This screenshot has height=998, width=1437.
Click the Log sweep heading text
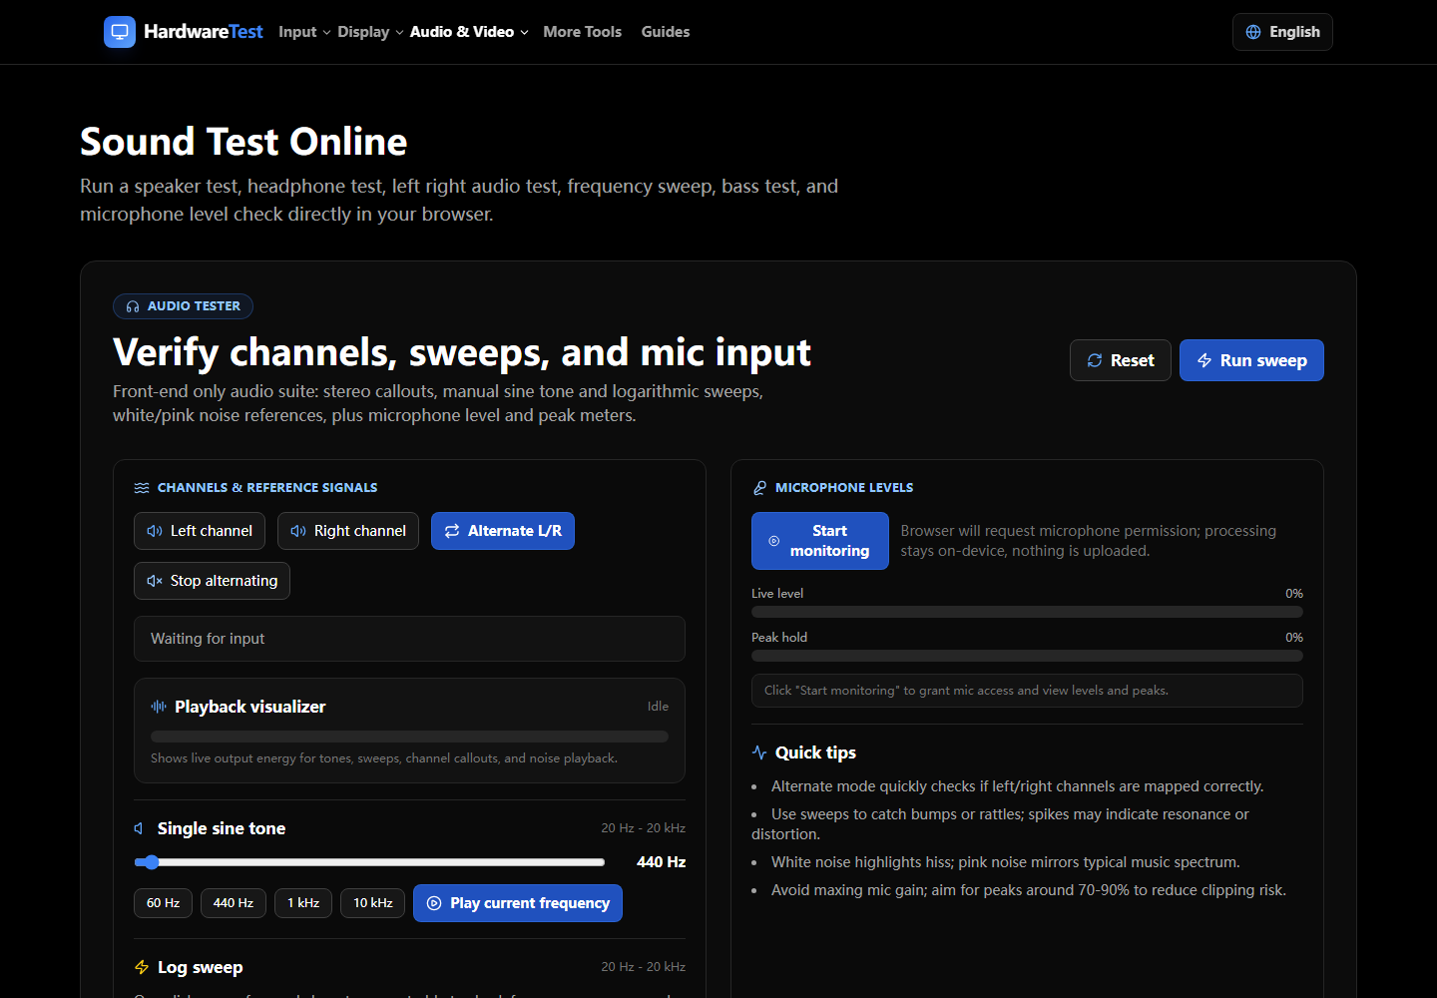tap(200, 967)
